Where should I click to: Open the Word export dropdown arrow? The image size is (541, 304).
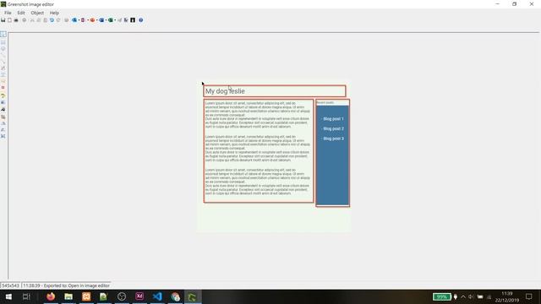click(106, 20)
